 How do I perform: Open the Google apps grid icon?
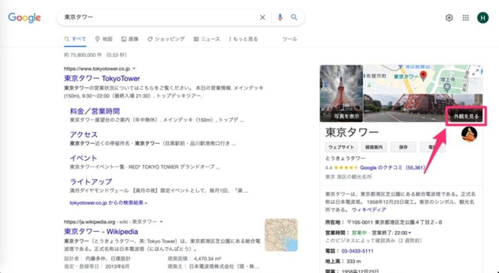coord(465,18)
